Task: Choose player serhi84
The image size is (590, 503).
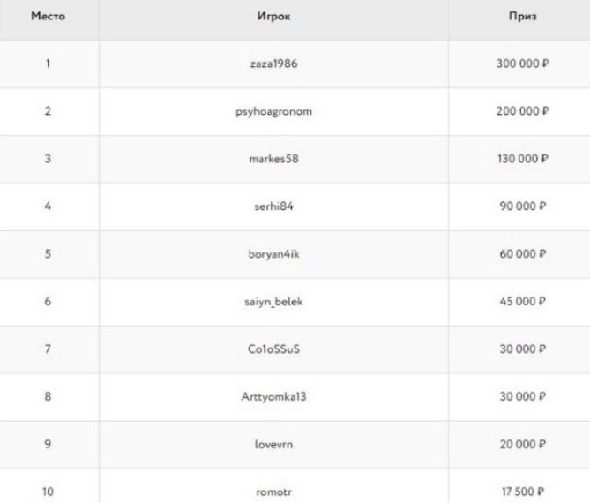Action: [x=274, y=206]
